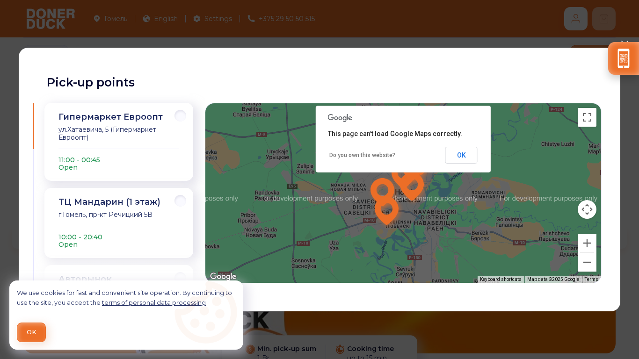Accept cookies with the OK button

point(31,332)
